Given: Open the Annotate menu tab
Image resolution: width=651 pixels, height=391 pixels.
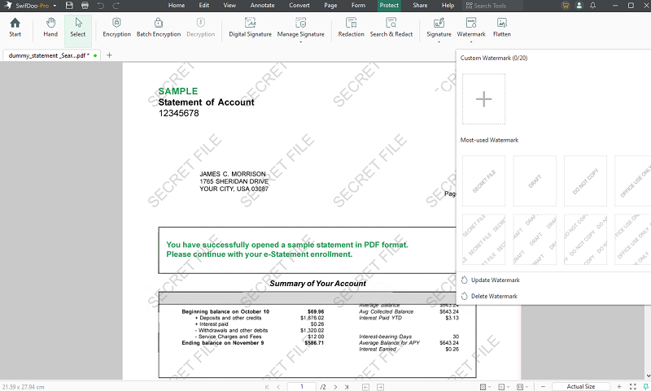Looking at the screenshot, I should coord(262,6).
